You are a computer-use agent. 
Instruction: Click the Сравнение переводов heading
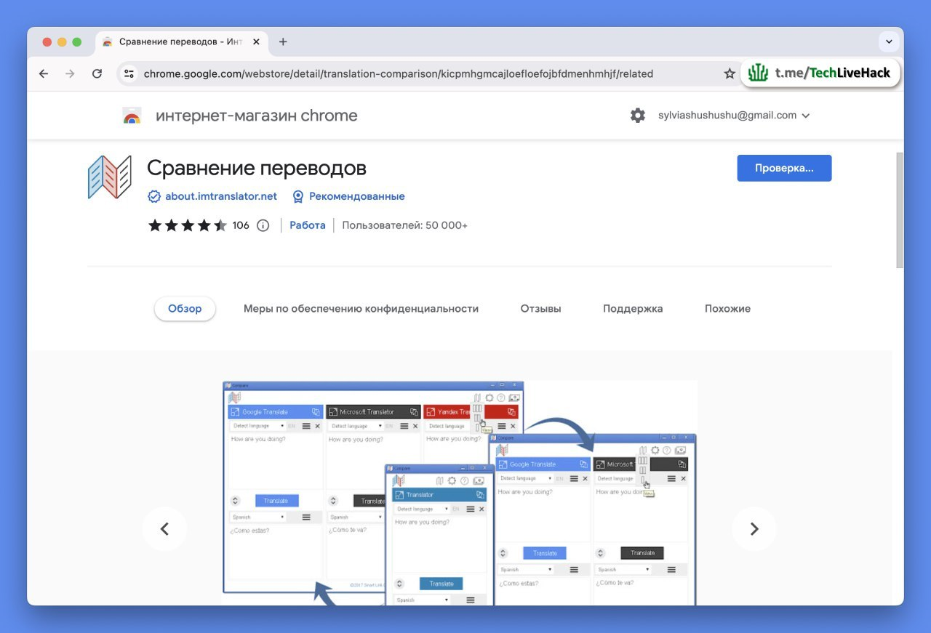257,169
